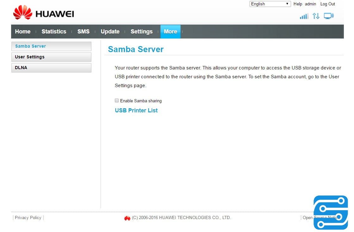The image size is (354, 232).
Task: Select Samba Server in the sidebar
Action: click(51, 46)
